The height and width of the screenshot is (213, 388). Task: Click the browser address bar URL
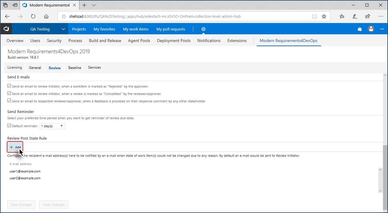click(x=154, y=17)
